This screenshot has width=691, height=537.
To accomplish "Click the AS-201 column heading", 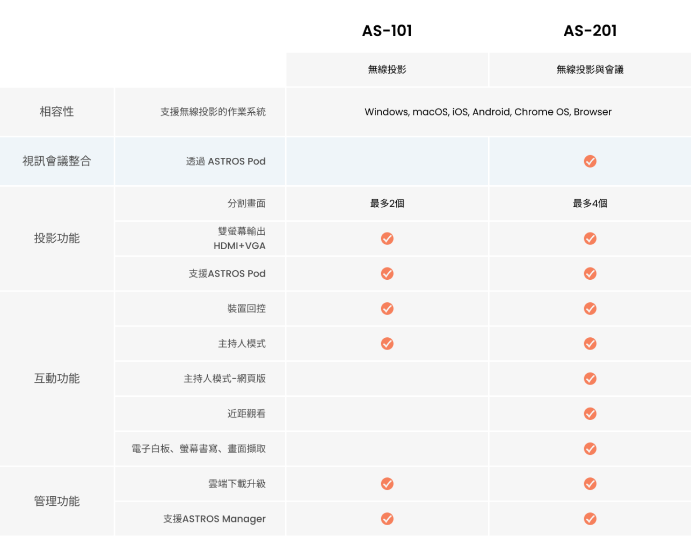I will coord(590,31).
